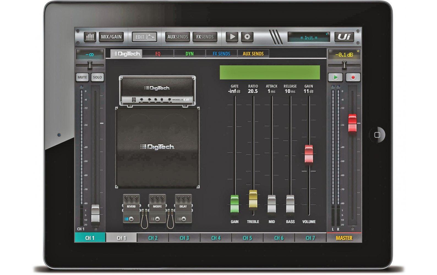Click the ATTACK 1 ms value

click(272, 91)
